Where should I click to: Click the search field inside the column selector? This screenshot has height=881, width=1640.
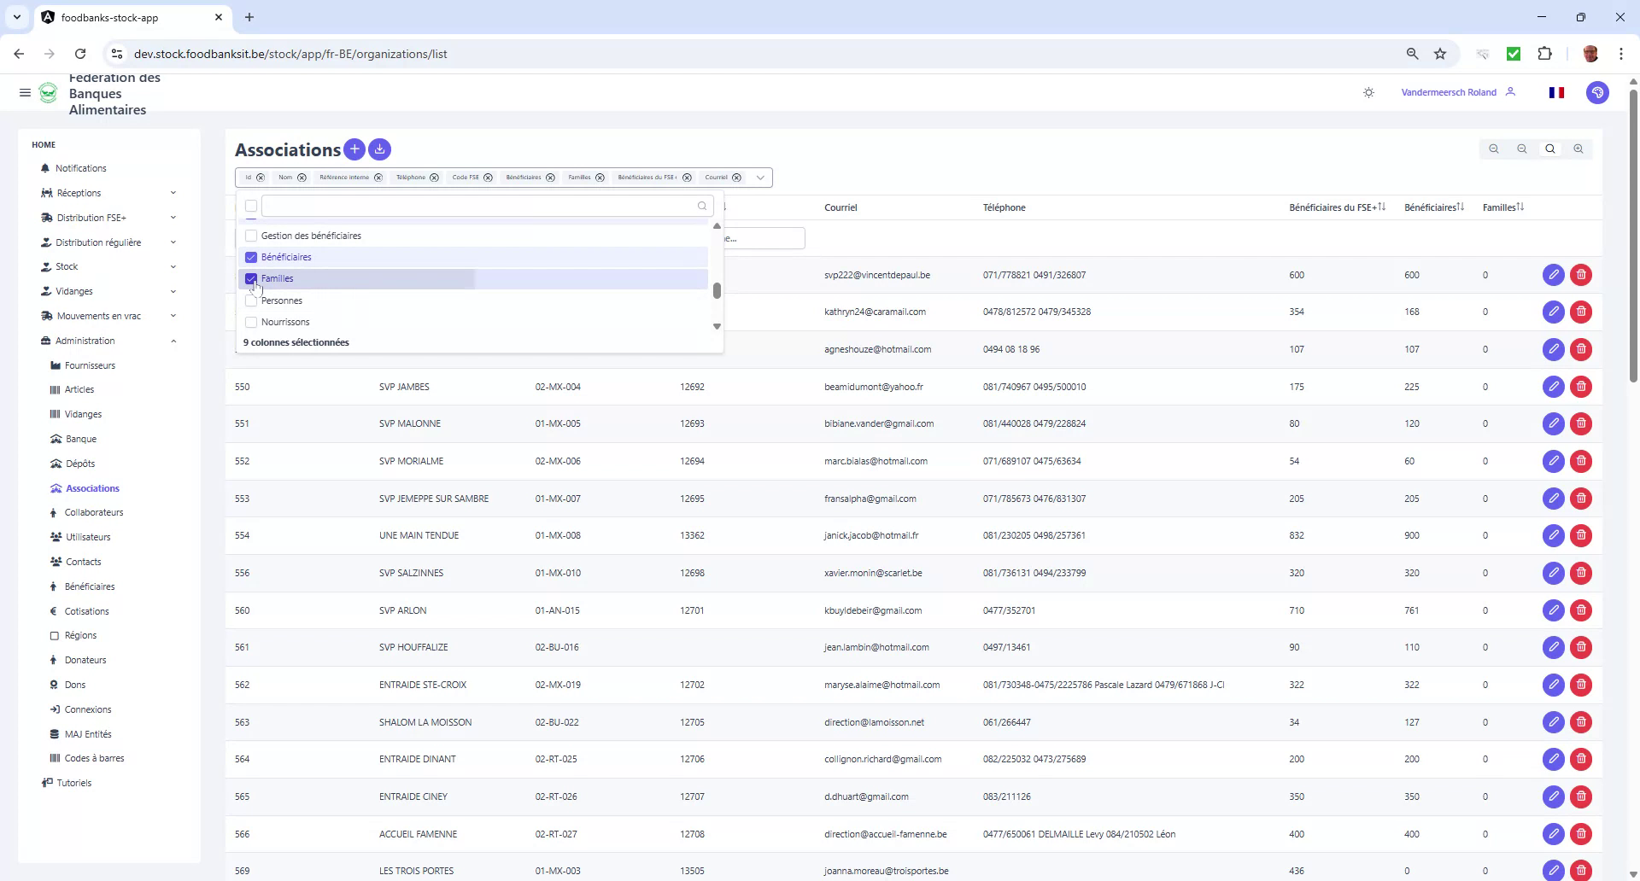coord(483,206)
